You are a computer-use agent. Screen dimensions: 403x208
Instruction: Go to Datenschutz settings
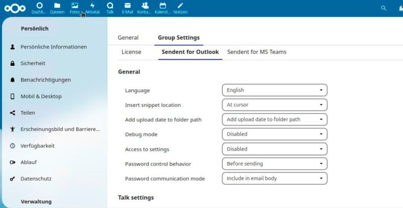36,179
